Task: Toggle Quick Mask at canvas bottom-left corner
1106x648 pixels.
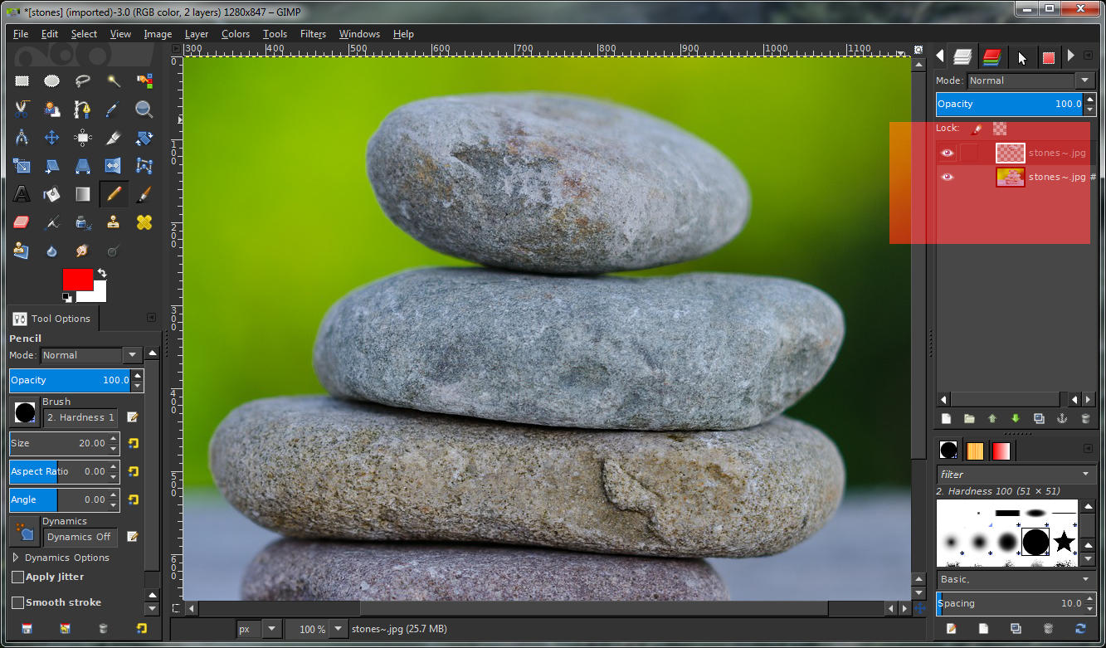Action: click(176, 608)
